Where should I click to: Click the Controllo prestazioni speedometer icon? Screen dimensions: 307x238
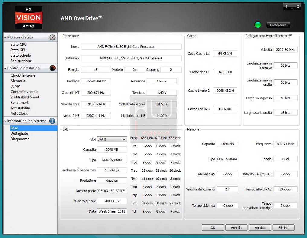click(x=52, y=68)
